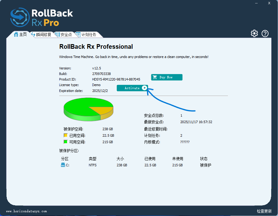This screenshot has width=278, height=216.
Task: Click the Product ID value text
Action: click(x=116, y=79)
